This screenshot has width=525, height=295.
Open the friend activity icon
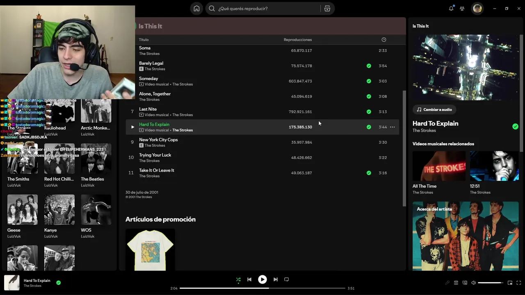[x=462, y=9]
